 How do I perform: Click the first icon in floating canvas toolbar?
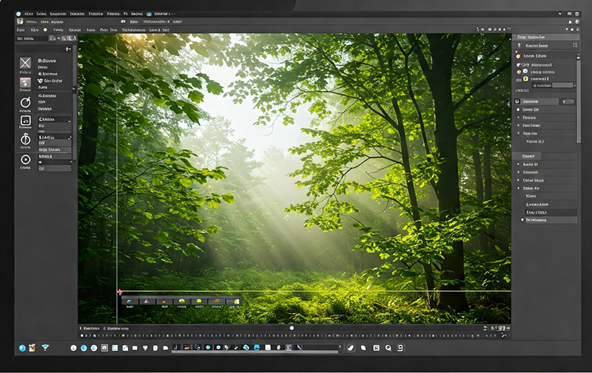tap(129, 301)
